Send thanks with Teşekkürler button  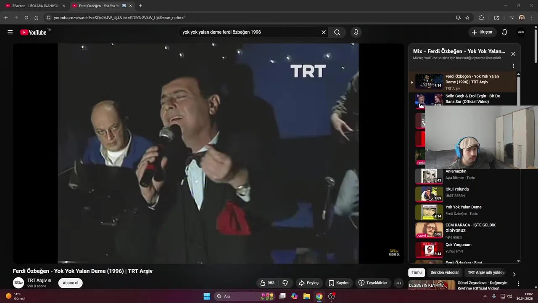(373, 283)
